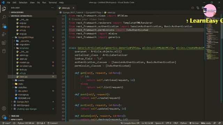223x125 pixels.
Task: Open the Manage gear menu
Action: click(x=4, y=117)
